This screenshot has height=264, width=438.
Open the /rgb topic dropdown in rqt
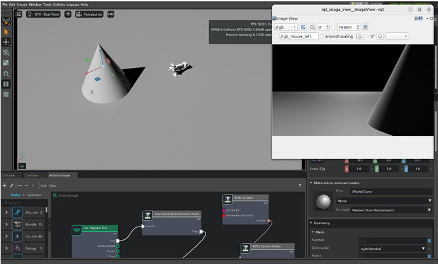pyautogui.click(x=286, y=27)
